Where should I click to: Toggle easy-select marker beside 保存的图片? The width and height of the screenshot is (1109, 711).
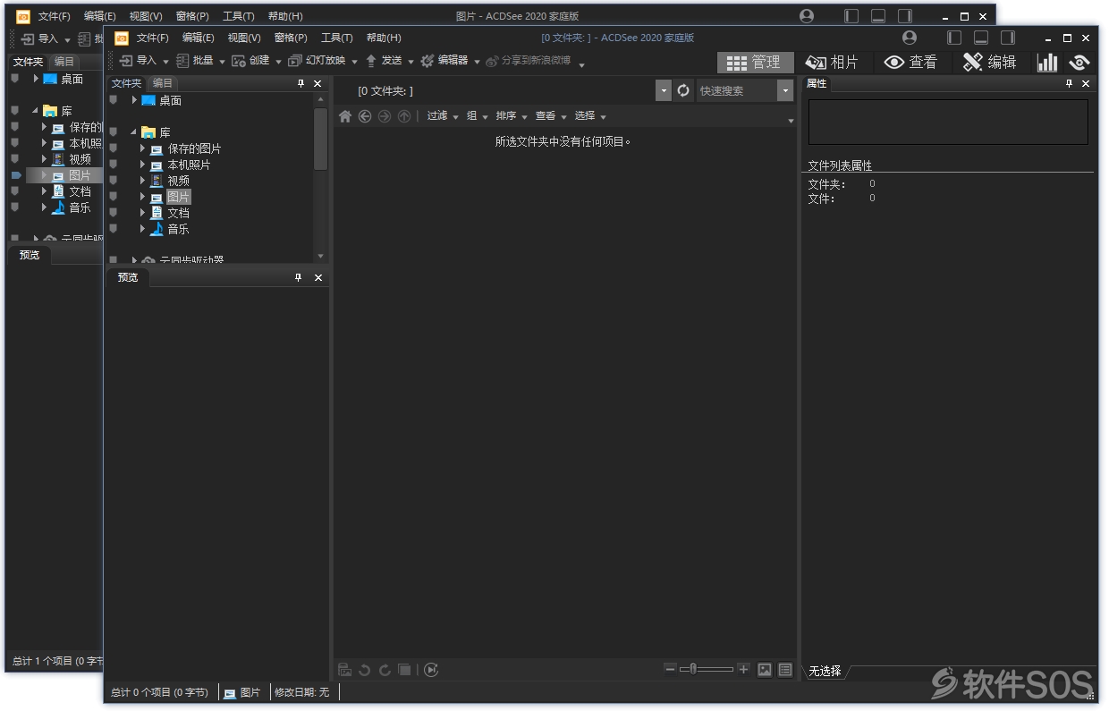pyautogui.click(x=113, y=148)
